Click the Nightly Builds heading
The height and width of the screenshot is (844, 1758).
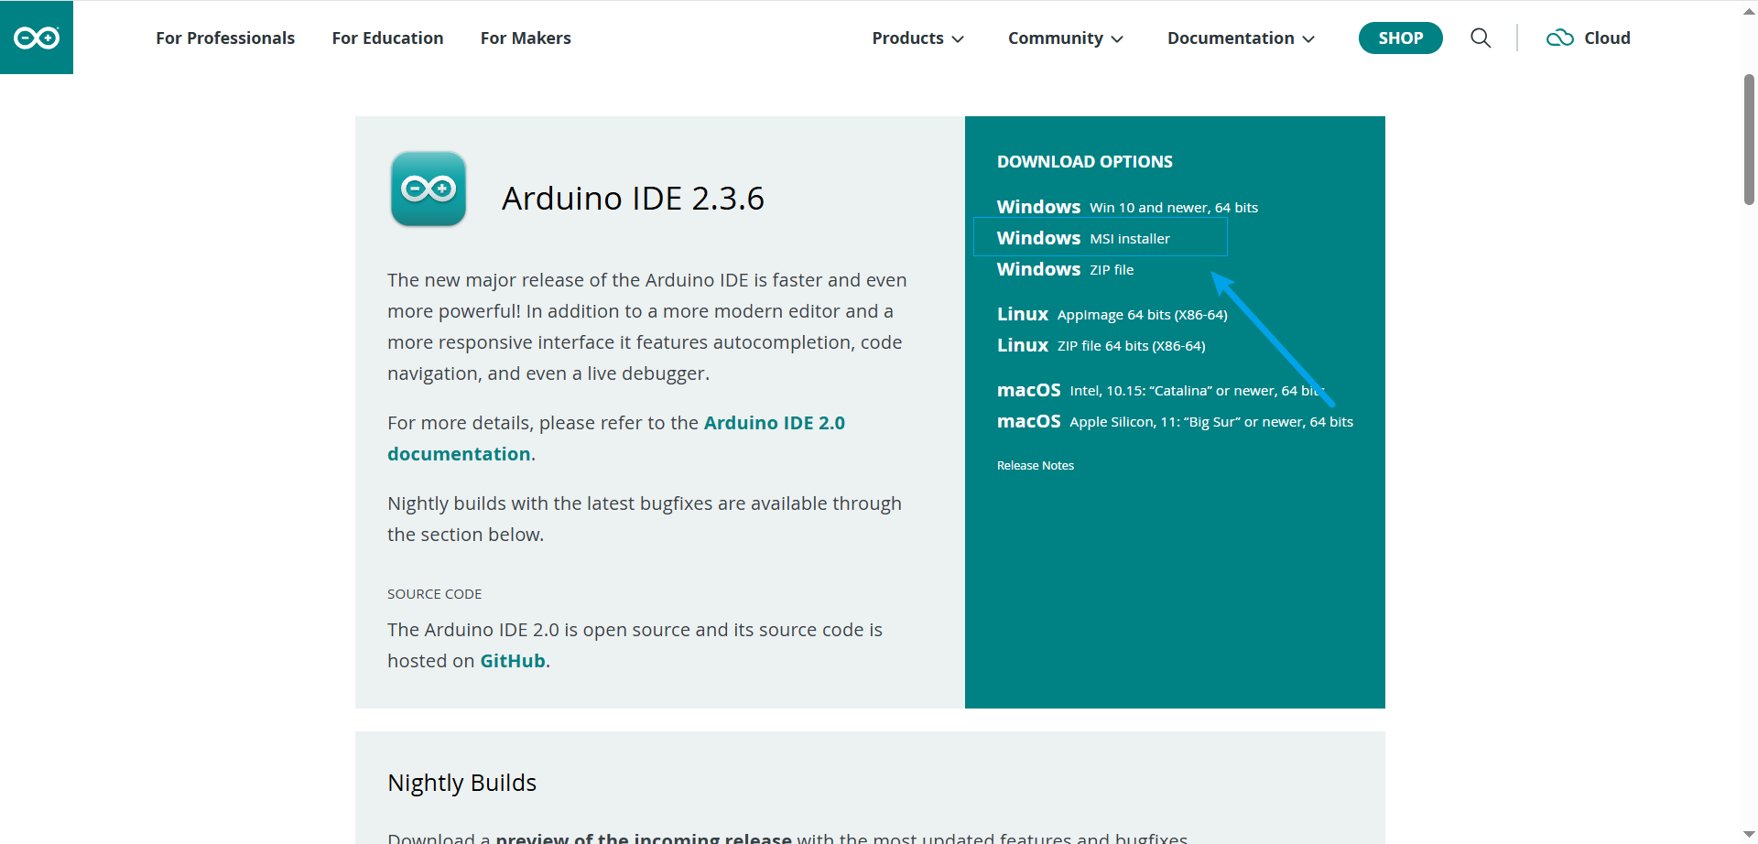(x=462, y=783)
